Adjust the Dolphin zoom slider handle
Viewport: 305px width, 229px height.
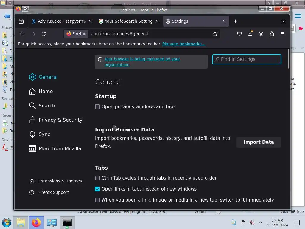click(x=218, y=212)
